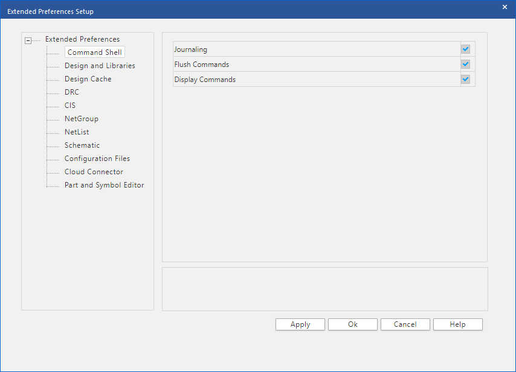Close the Extended Preferences Setup dialog
The width and height of the screenshot is (516, 372).
(505, 7)
